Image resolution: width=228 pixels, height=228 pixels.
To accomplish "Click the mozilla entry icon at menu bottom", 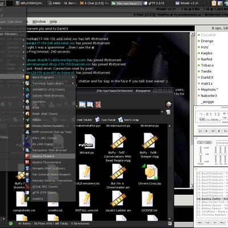I will coord(27,199).
